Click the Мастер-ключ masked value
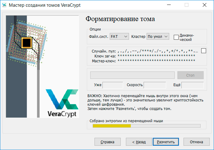 (156, 61)
